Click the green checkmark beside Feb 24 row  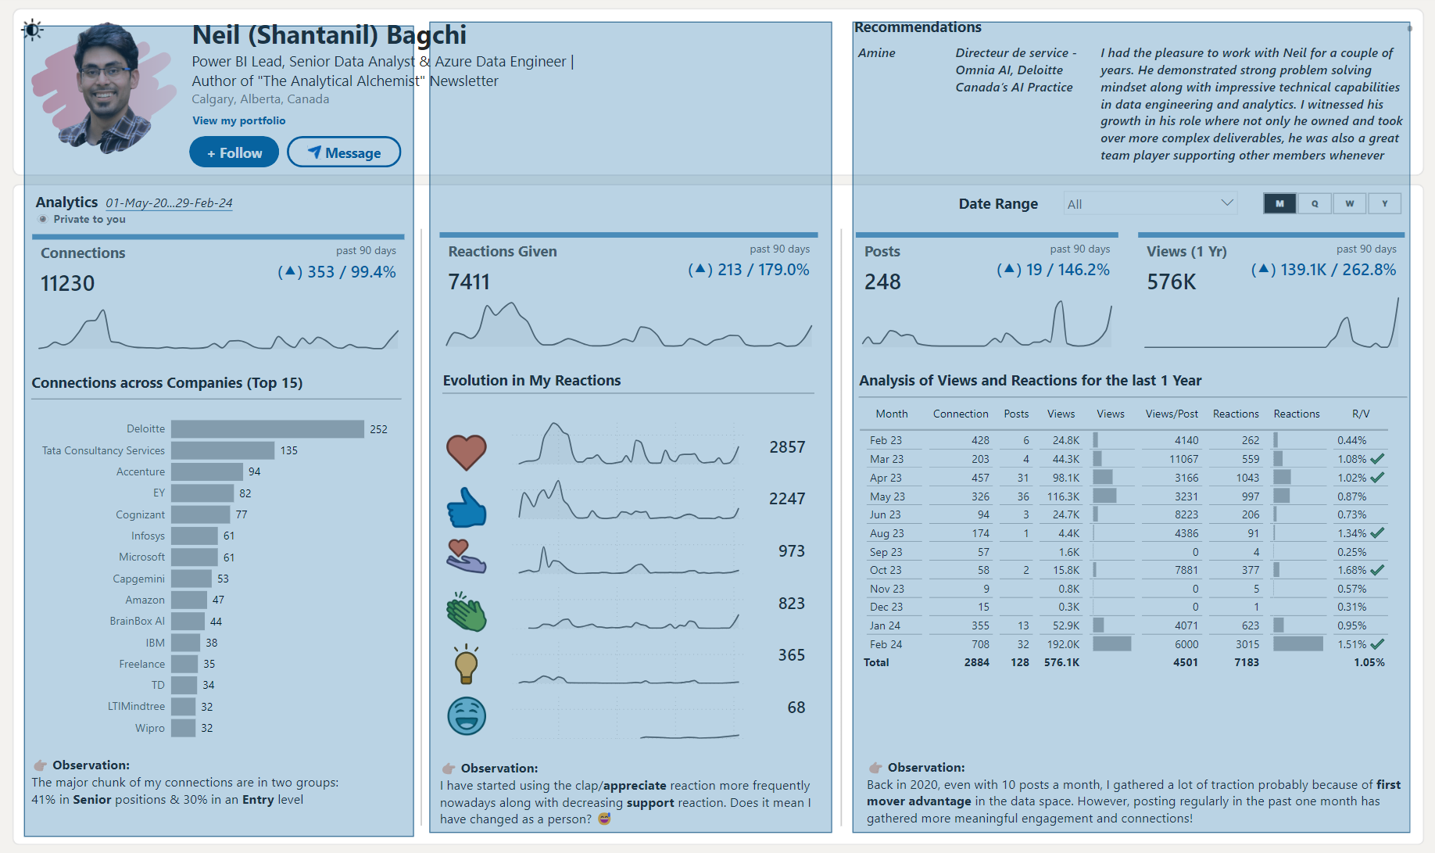1376,643
